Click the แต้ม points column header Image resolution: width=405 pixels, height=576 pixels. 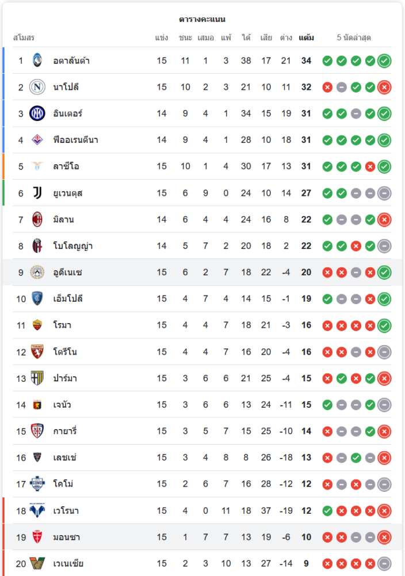pyautogui.click(x=306, y=38)
